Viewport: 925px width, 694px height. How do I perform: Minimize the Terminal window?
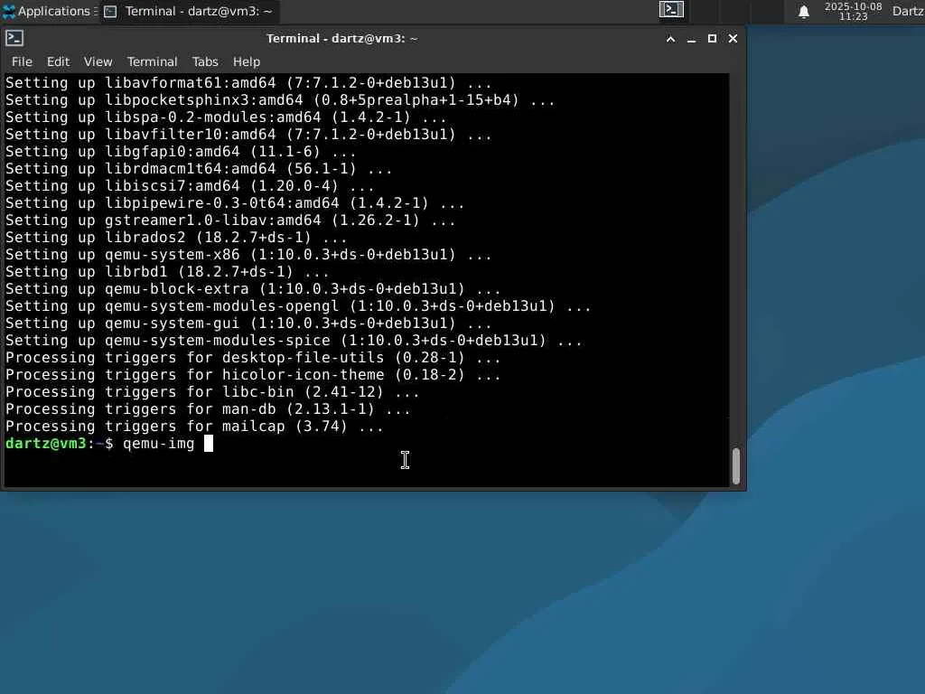[x=691, y=39]
